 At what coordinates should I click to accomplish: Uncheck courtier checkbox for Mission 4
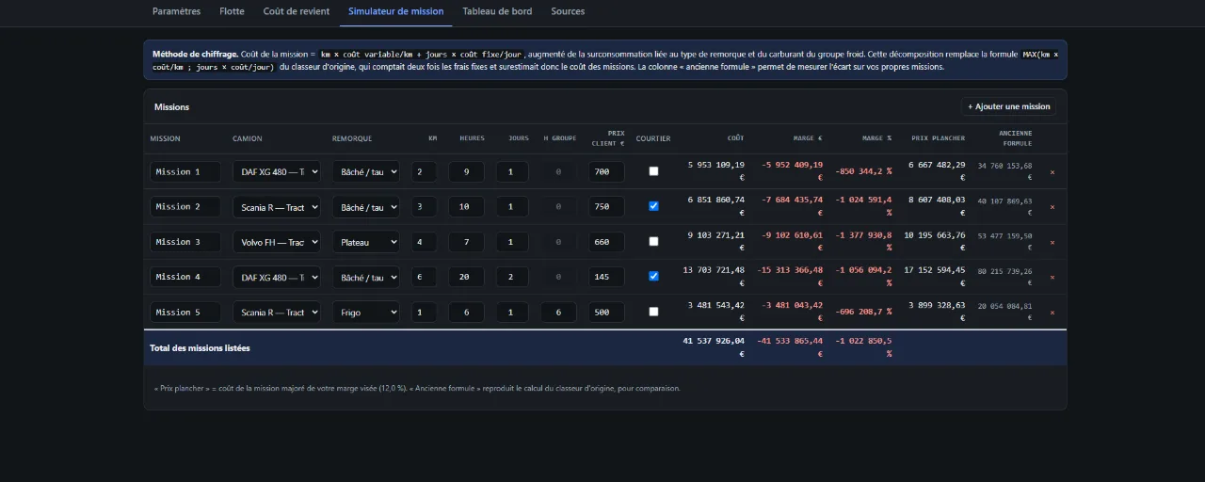(x=653, y=276)
